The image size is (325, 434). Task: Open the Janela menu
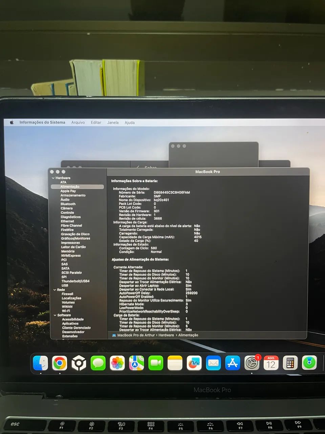(113, 122)
